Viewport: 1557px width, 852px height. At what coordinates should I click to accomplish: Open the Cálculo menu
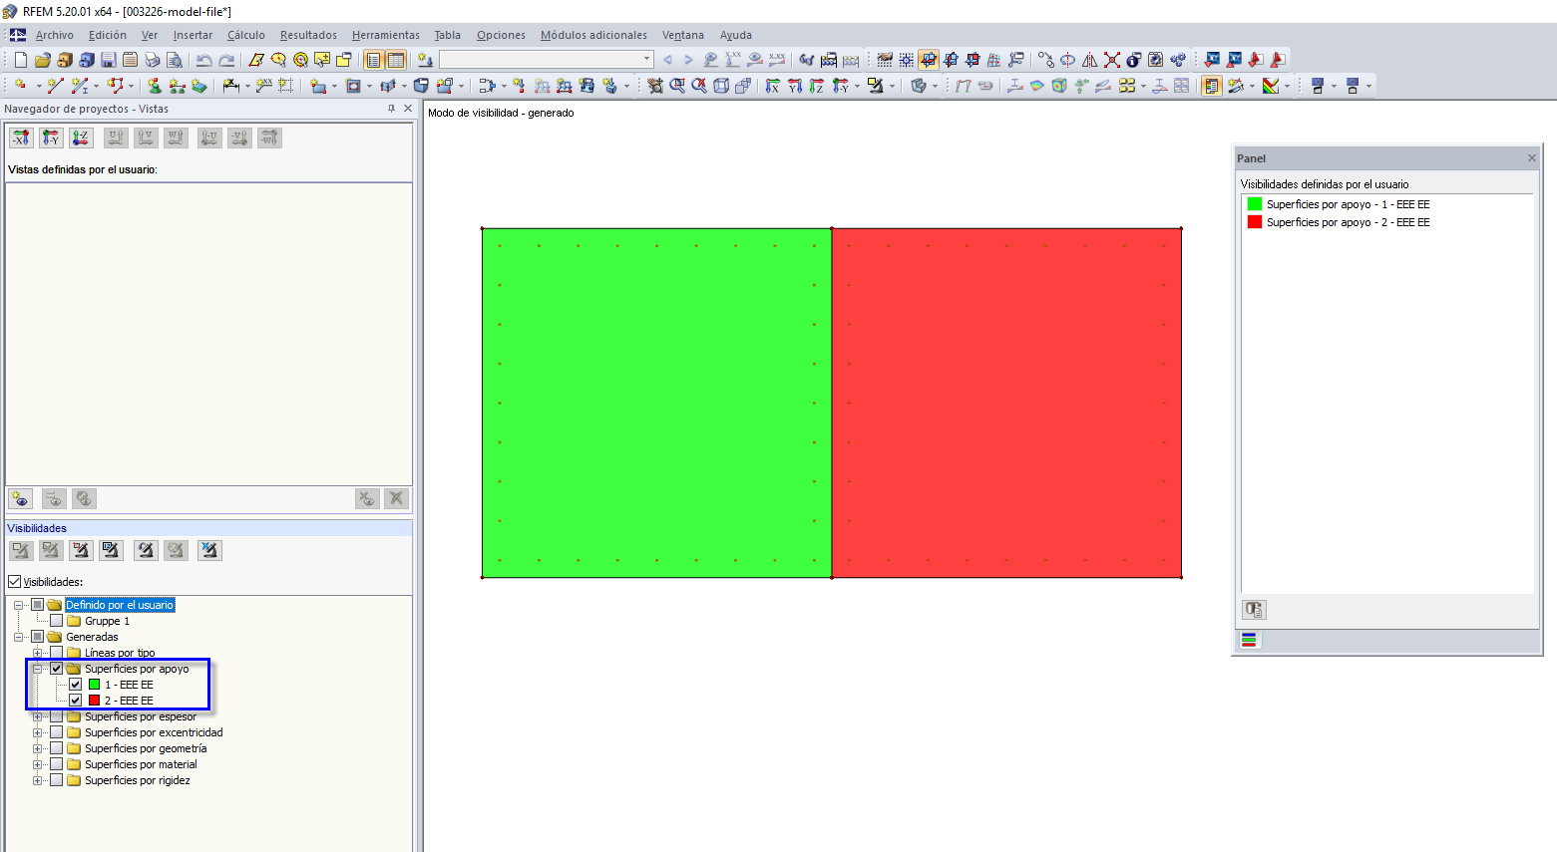[246, 35]
